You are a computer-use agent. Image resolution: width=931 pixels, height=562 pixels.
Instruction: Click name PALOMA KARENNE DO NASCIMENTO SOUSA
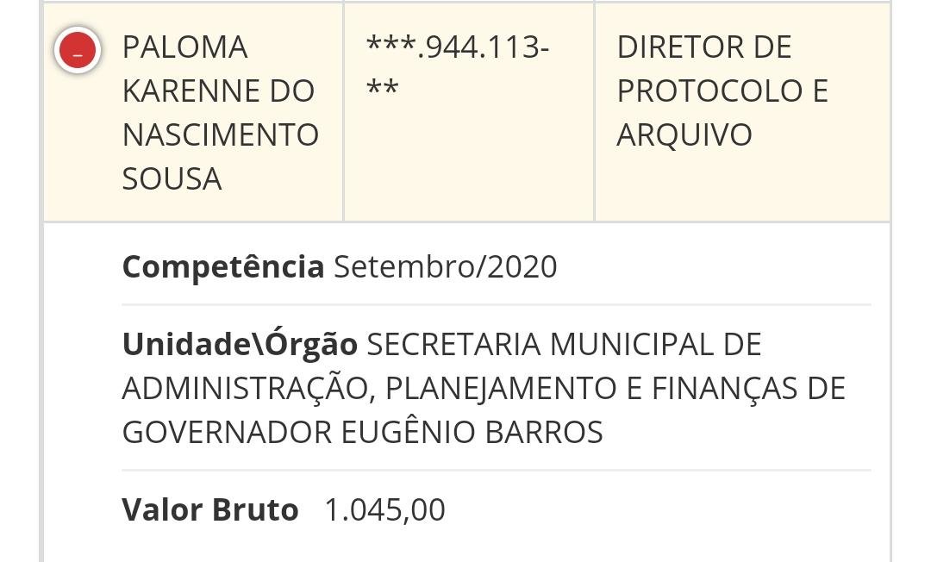(221, 113)
